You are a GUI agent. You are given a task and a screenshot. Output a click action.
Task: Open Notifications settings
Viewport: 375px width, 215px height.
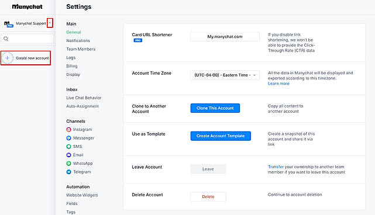(78, 41)
